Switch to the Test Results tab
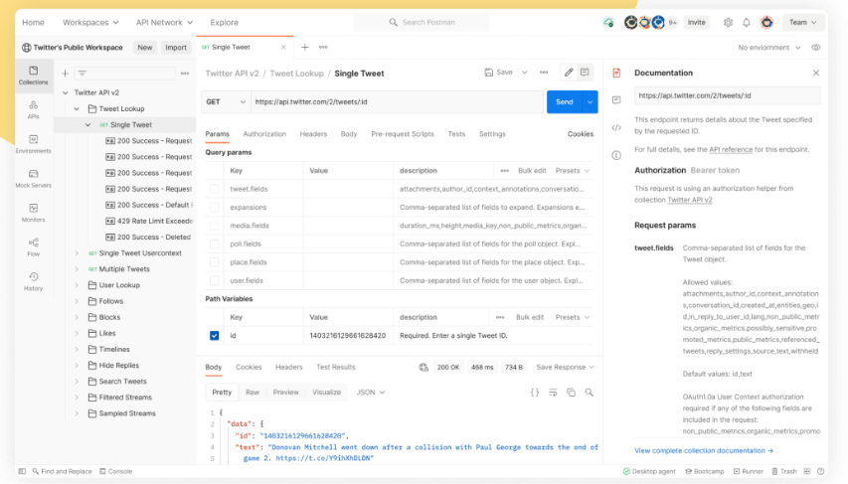The image size is (848, 484). pos(336,367)
